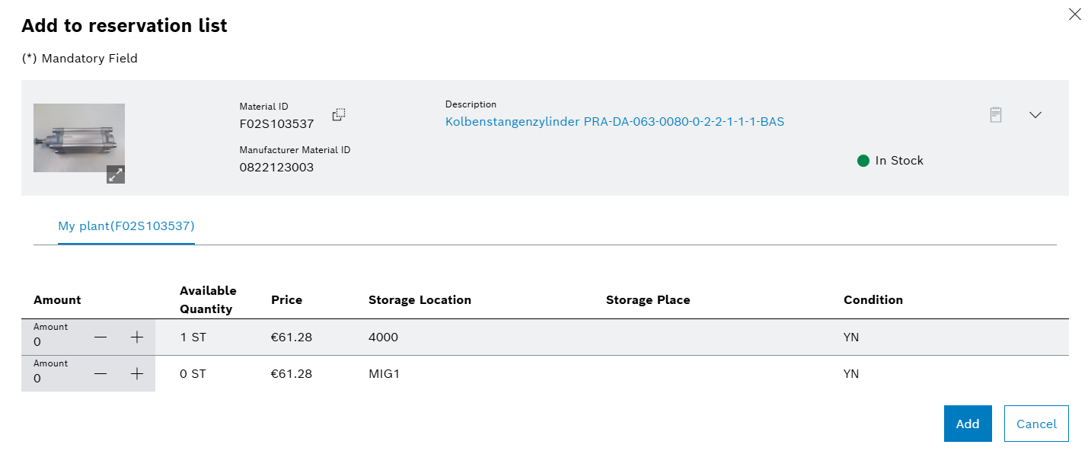Decrease amount for storage location MIG1
Image resolution: width=1088 pixels, height=451 pixels.
pos(101,374)
